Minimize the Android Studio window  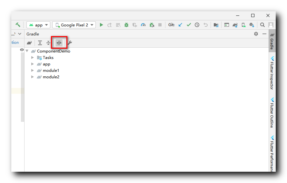pos(238,15)
